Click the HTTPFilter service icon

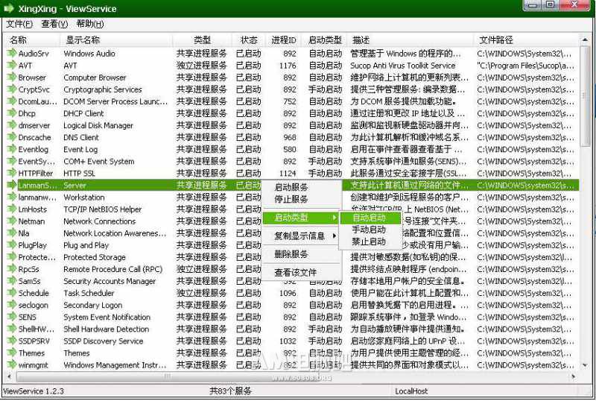[x=12, y=173]
